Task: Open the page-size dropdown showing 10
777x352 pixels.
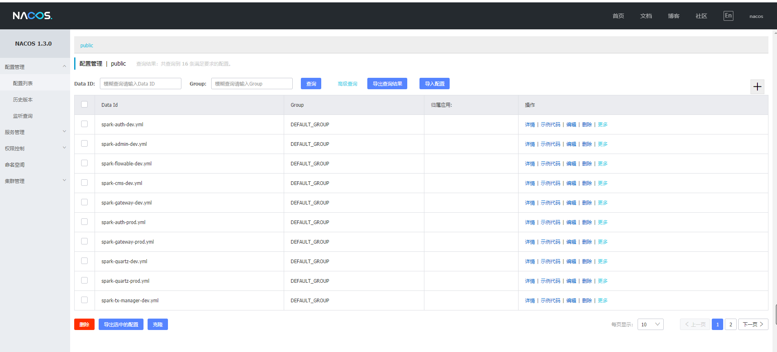Action: (x=650, y=324)
